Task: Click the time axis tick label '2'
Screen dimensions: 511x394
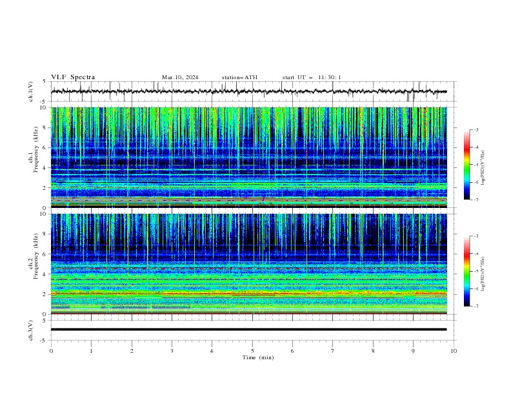Action: 132,351
